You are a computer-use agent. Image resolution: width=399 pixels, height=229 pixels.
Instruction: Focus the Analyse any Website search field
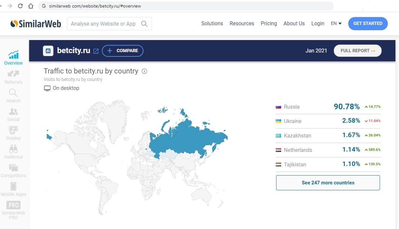[x=103, y=24]
